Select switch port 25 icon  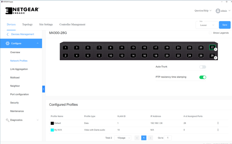(x=201, y=47)
